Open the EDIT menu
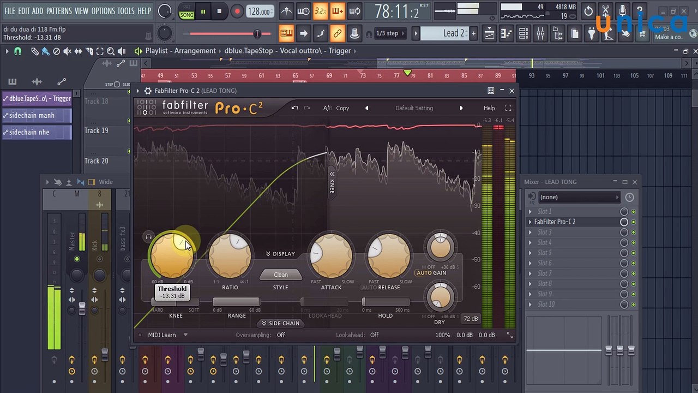 [x=24, y=11]
